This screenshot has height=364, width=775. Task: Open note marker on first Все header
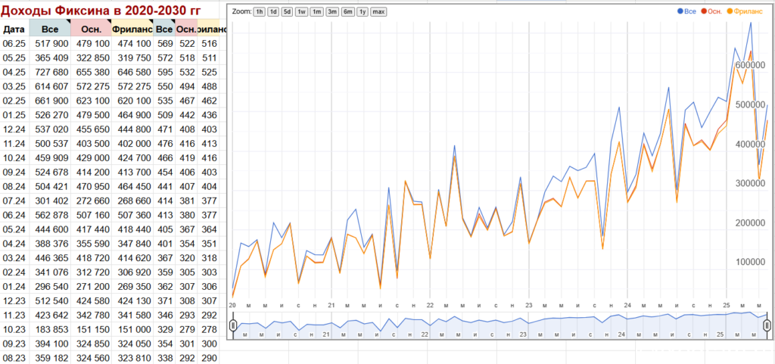(67, 22)
